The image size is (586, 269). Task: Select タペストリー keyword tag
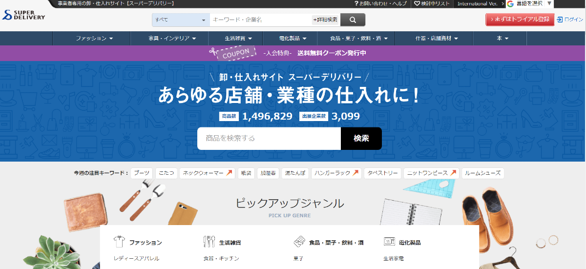[382, 173]
